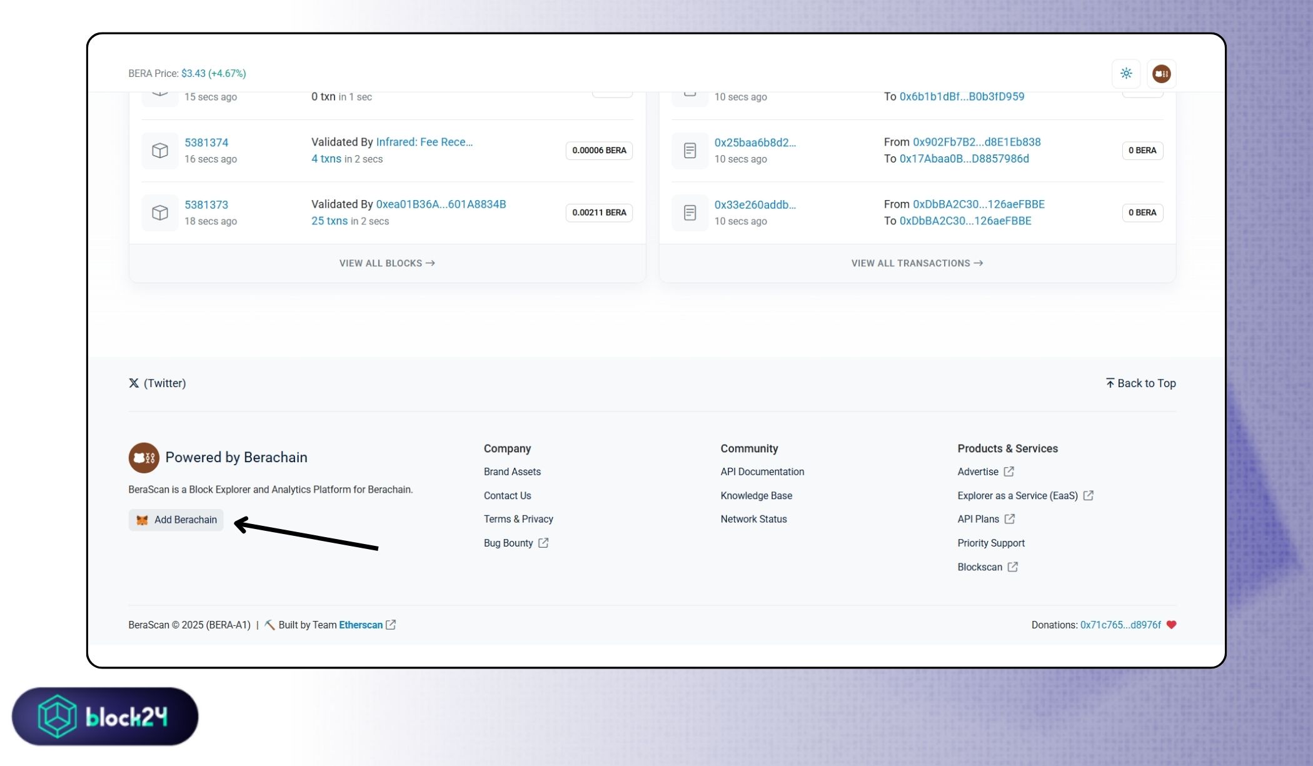The image size is (1313, 766).
Task: Open Contact Us page
Action: (x=507, y=495)
